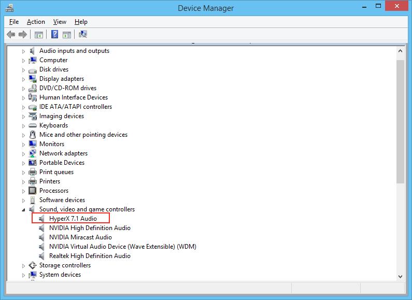Viewport: 412px width, 300px height.
Task: Select Realtek High Definition Audio device
Action: tap(90, 256)
